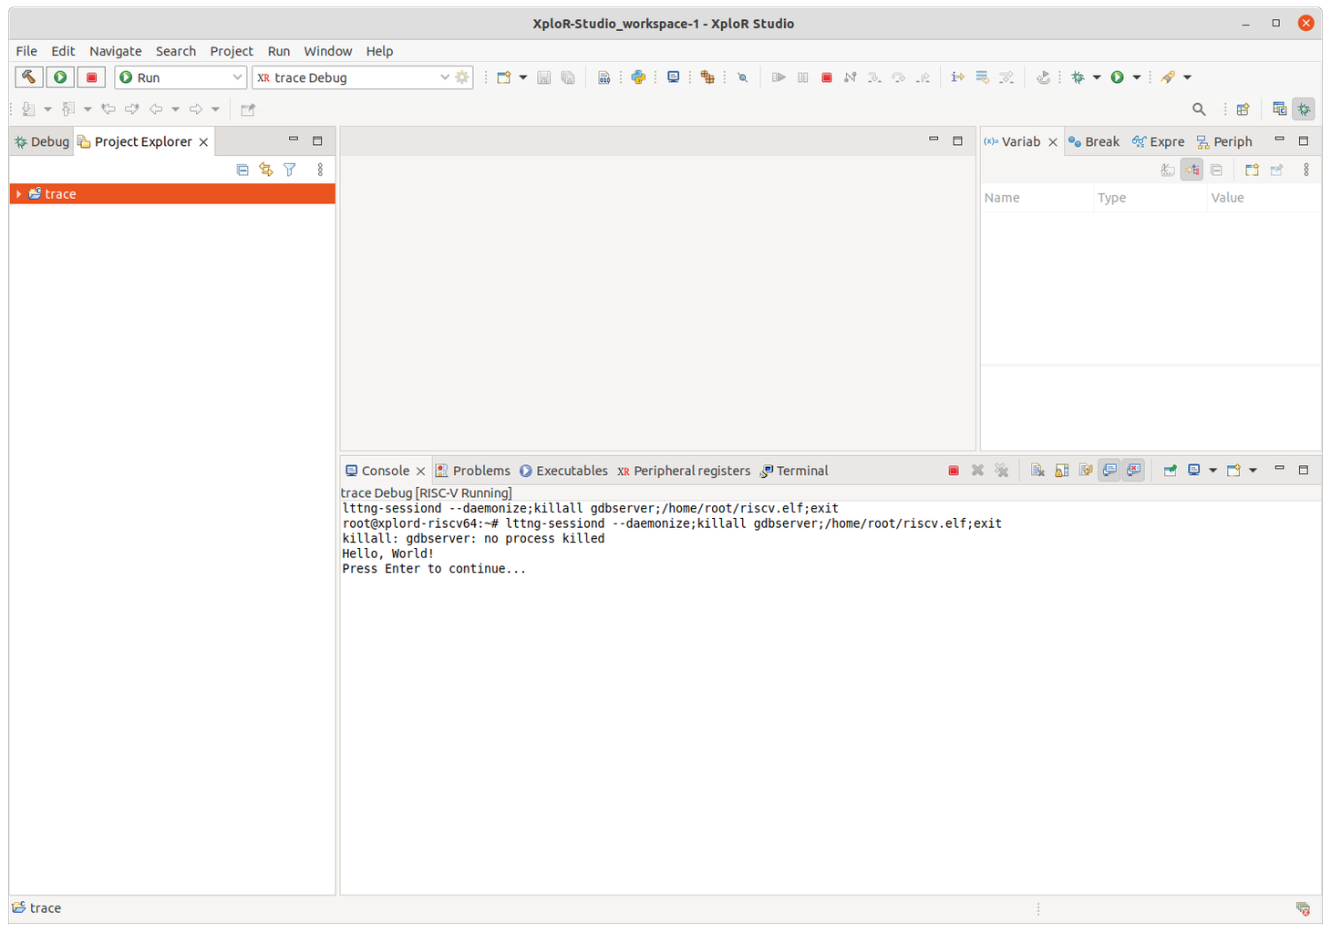Open the File menu
This screenshot has height=932, width=1331.
point(26,51)
